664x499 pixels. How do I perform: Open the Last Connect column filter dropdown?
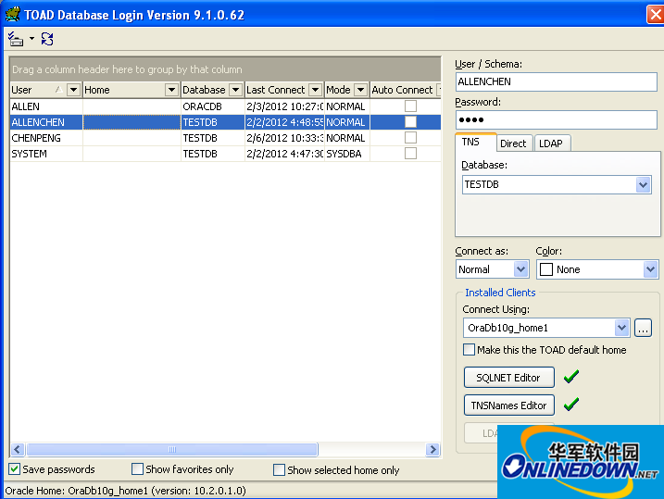click(315, 90)
